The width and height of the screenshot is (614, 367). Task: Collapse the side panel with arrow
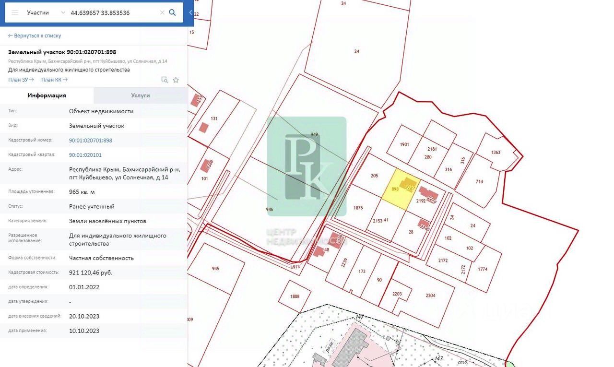pyautogui.click(x=190, y=12)
